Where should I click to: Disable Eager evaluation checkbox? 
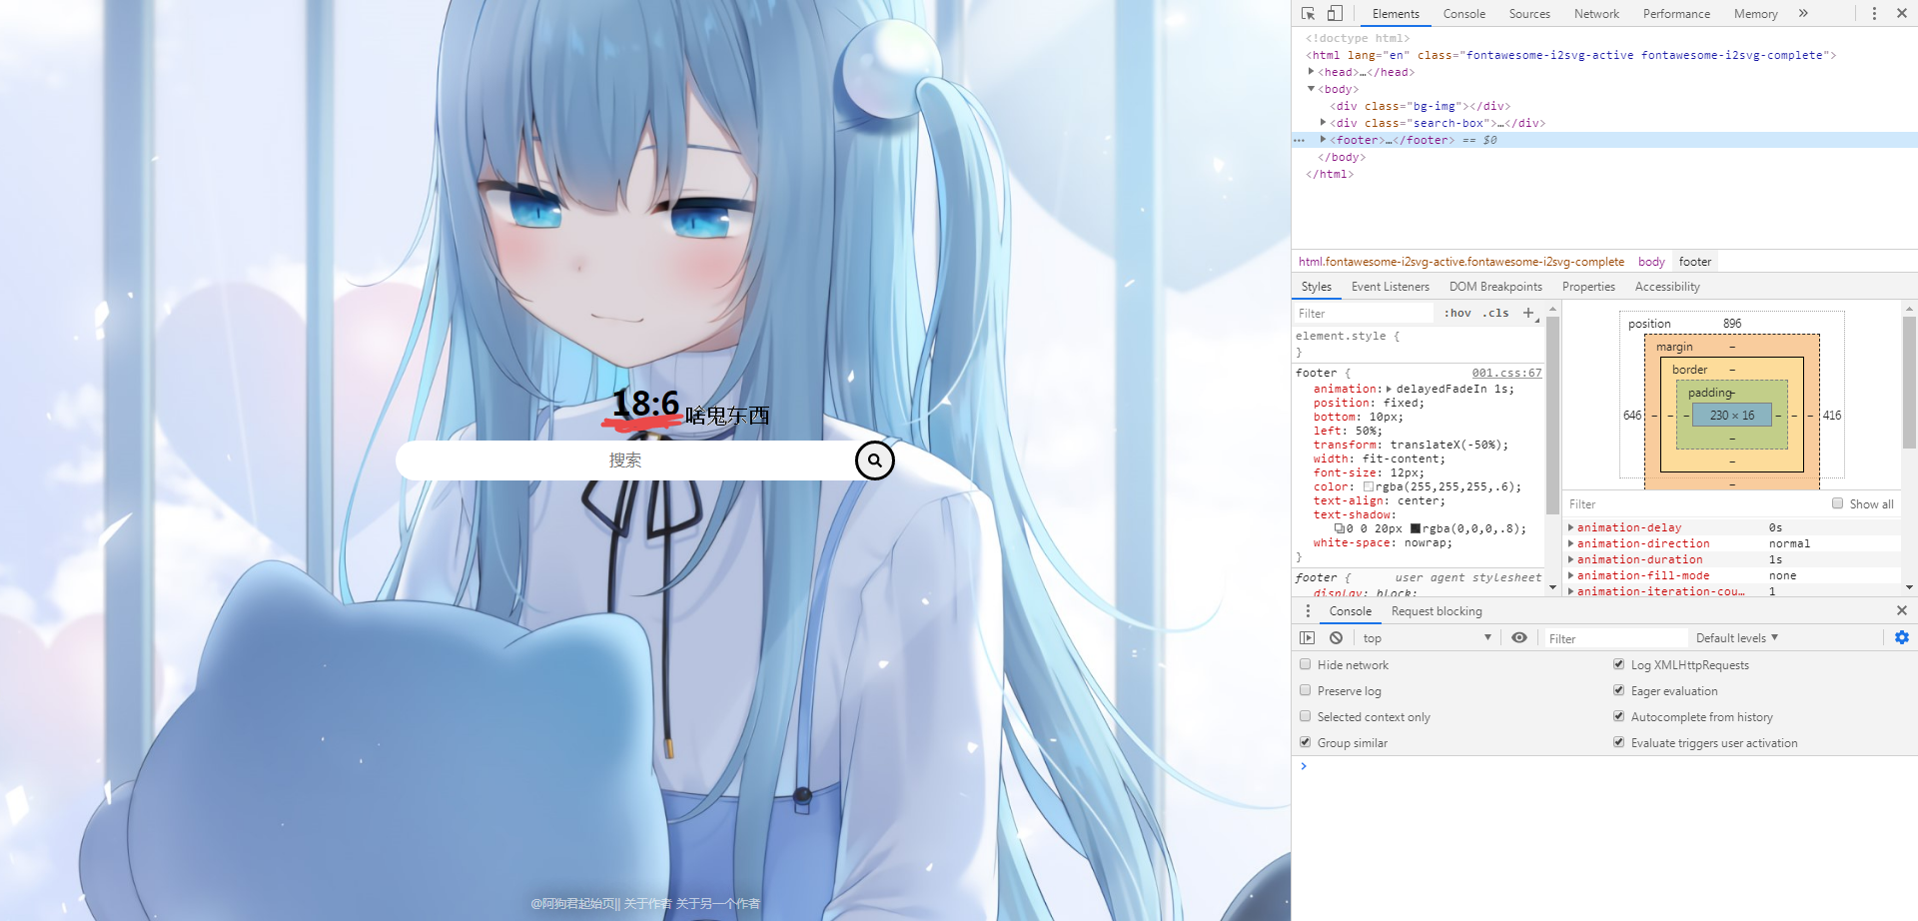coord(1619,690)
